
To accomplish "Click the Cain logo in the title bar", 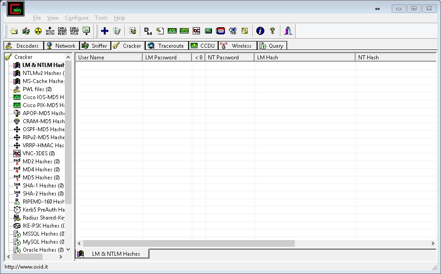I will click(16, 9).
